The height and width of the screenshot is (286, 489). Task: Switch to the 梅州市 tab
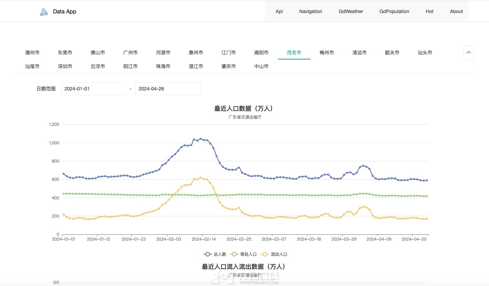point(327,53)
